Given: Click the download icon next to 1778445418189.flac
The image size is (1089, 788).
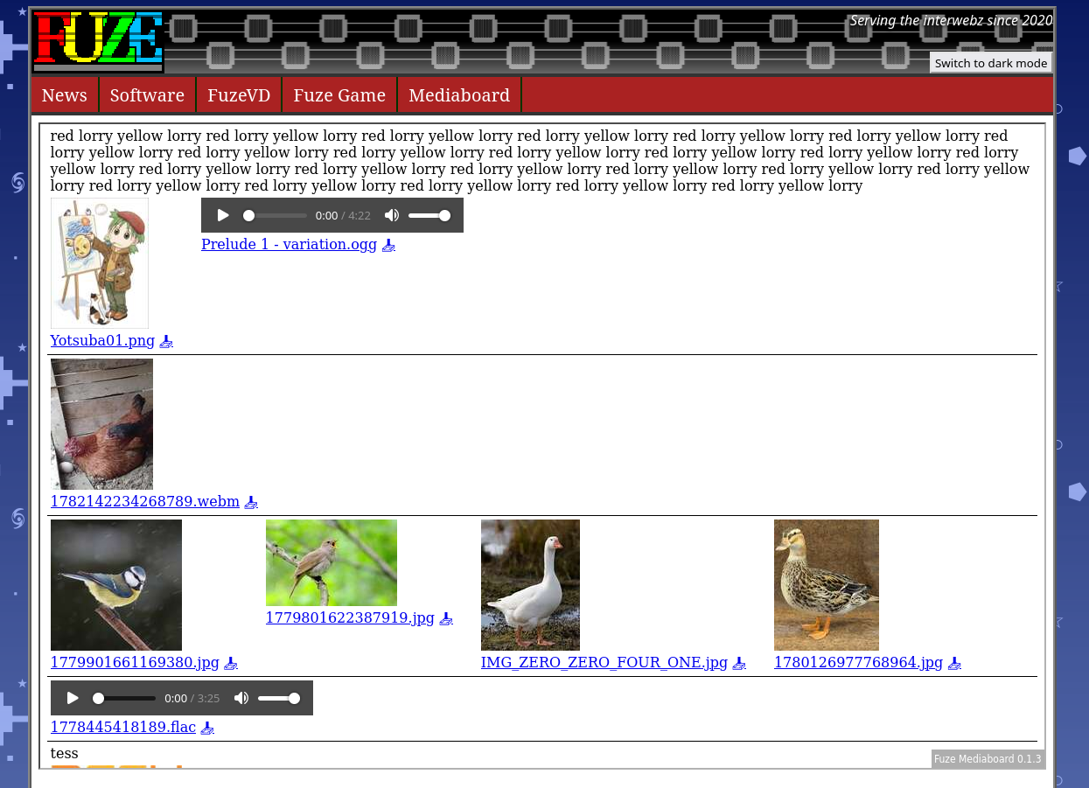Looking at the screenshot, I should (207, 729).
